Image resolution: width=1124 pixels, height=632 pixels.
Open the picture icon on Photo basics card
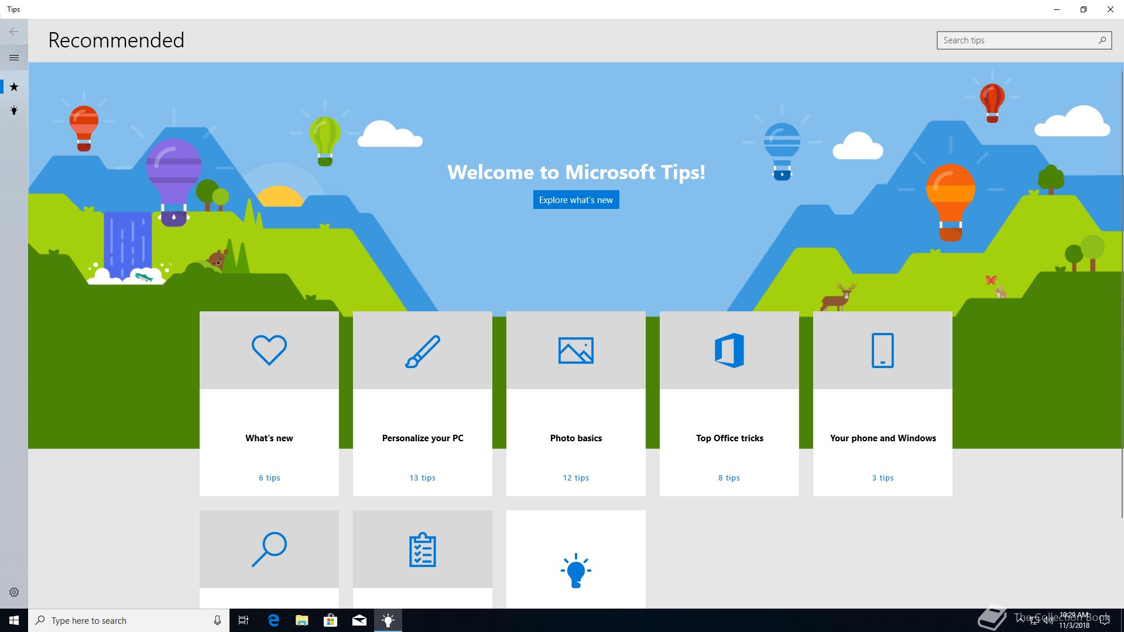tap(576, 351)
